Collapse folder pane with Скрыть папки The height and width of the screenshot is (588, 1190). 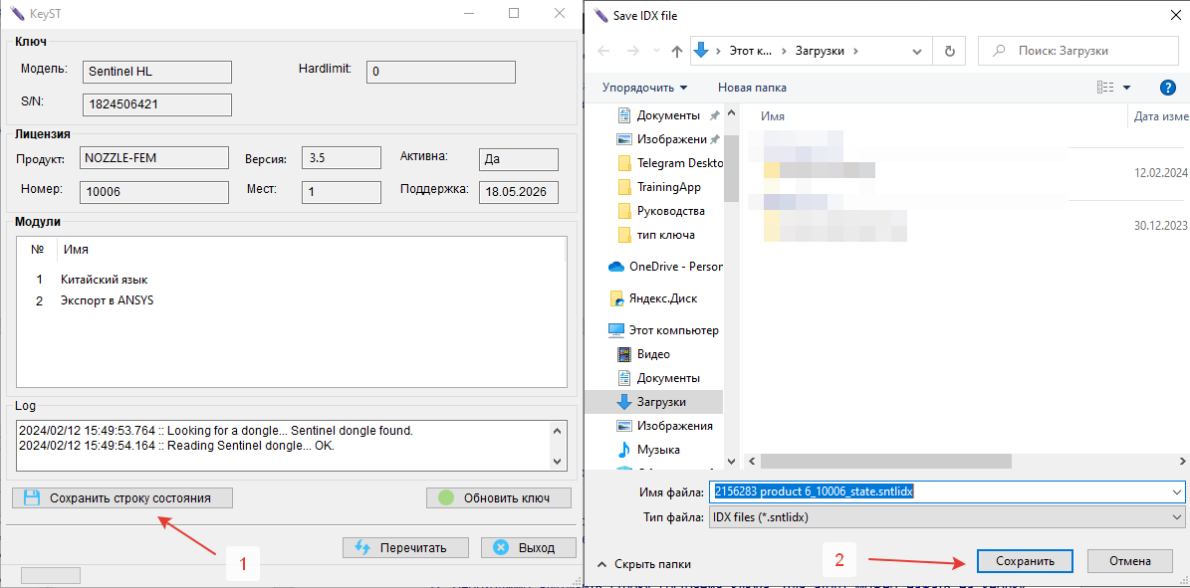click(643, 564)
